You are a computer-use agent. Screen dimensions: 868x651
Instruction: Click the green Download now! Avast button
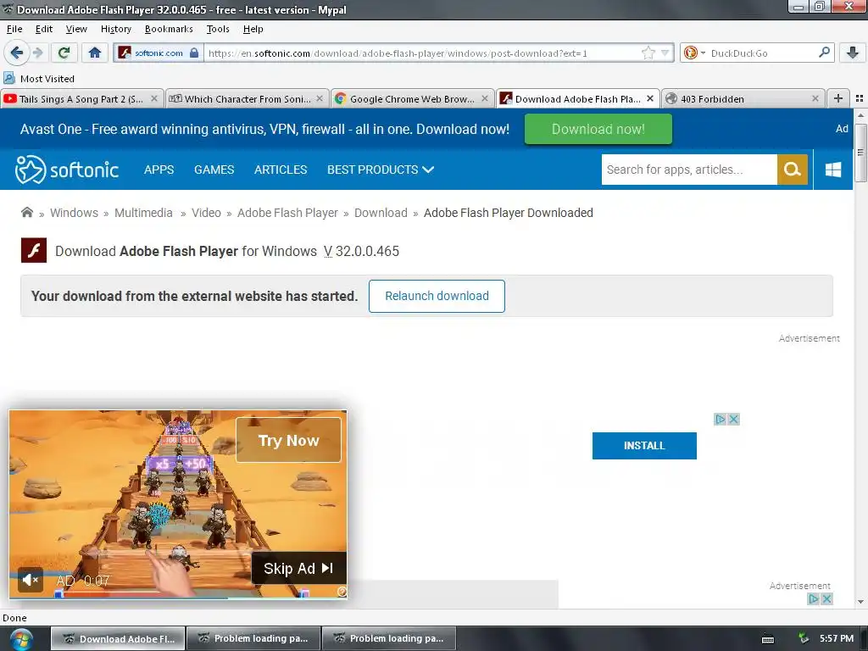(x=598, y=129)
